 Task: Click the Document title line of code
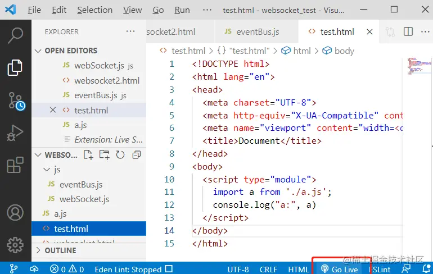tap(262, 141)
